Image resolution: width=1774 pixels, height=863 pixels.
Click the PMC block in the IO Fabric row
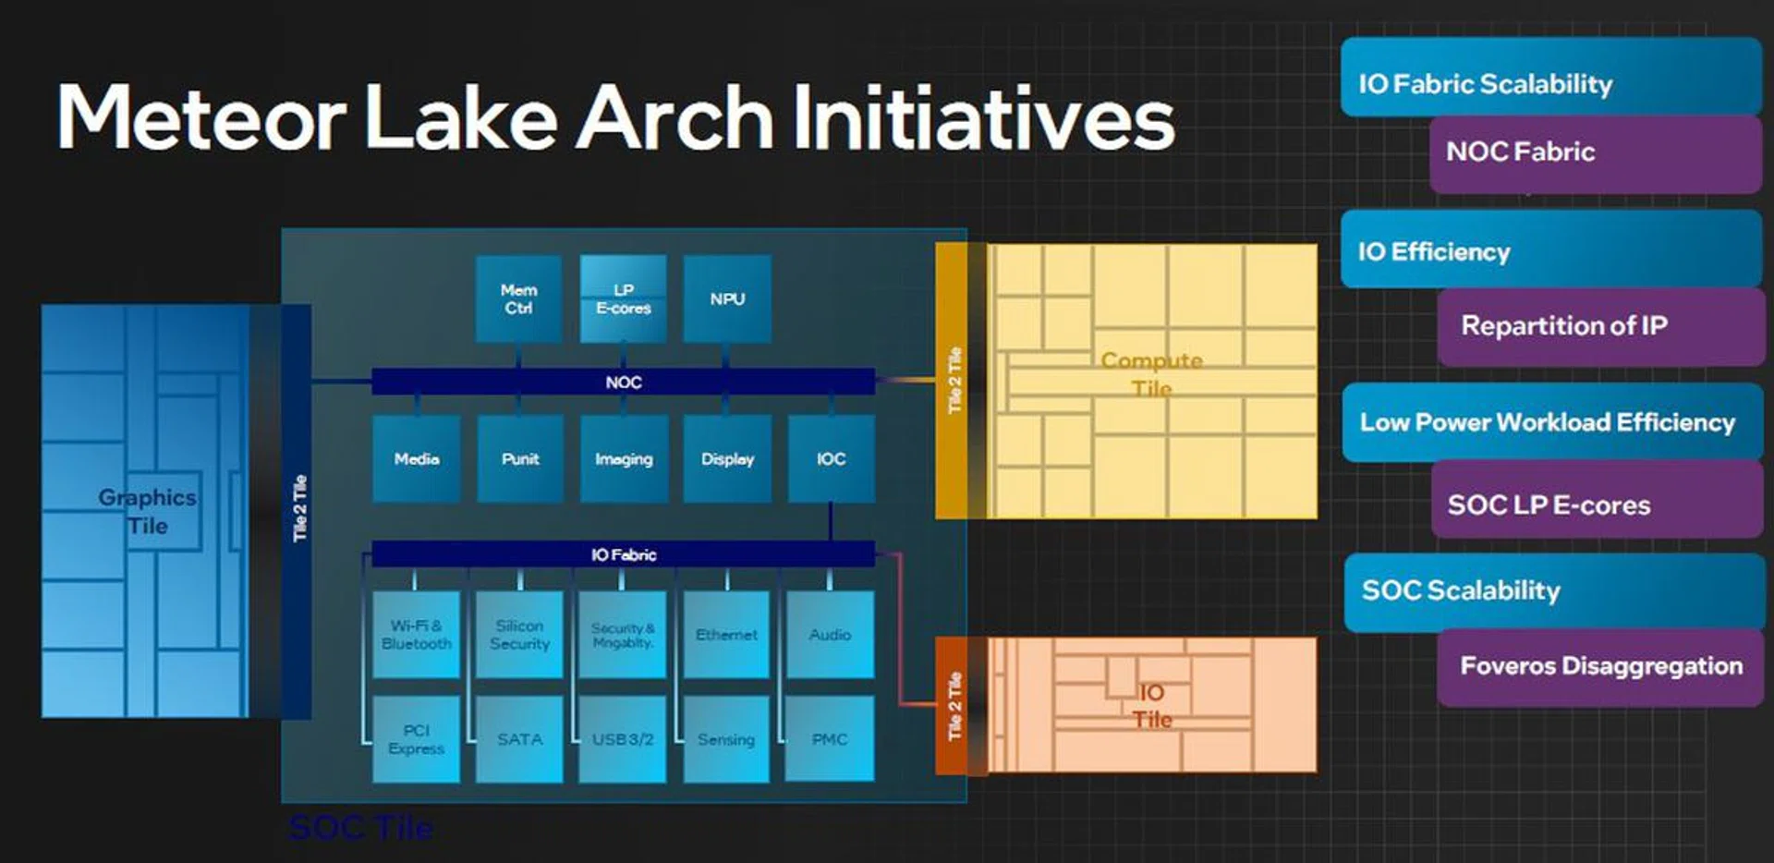click(x=830, y=739)
